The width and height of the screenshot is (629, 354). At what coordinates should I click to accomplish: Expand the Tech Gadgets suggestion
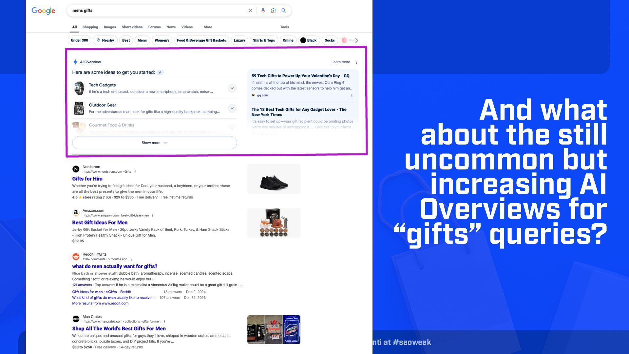[232, 88]
